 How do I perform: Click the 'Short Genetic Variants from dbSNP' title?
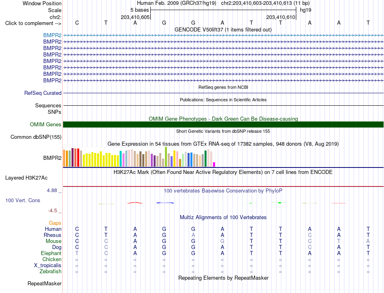223,131
